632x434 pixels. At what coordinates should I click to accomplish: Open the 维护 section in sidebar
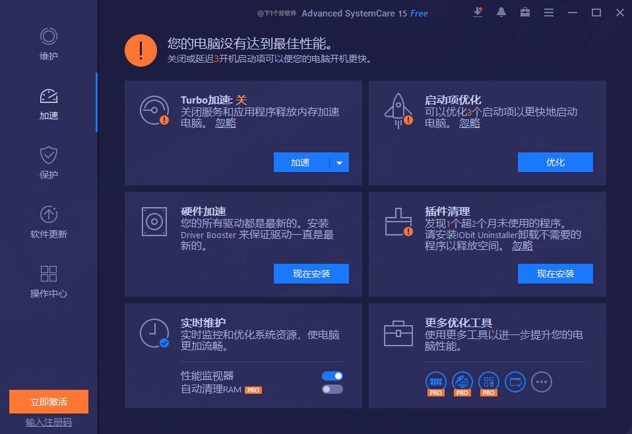coord(48,44)
